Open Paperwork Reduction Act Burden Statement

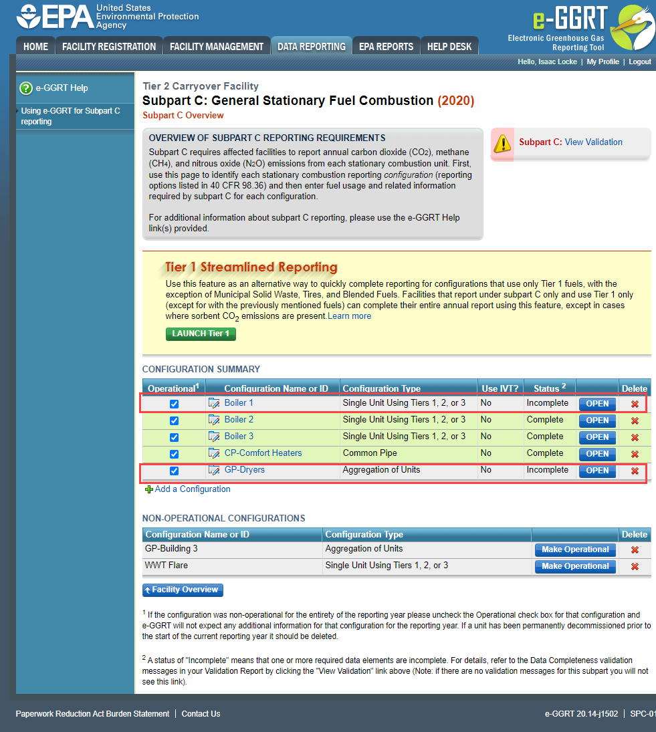tap(92, 714)
